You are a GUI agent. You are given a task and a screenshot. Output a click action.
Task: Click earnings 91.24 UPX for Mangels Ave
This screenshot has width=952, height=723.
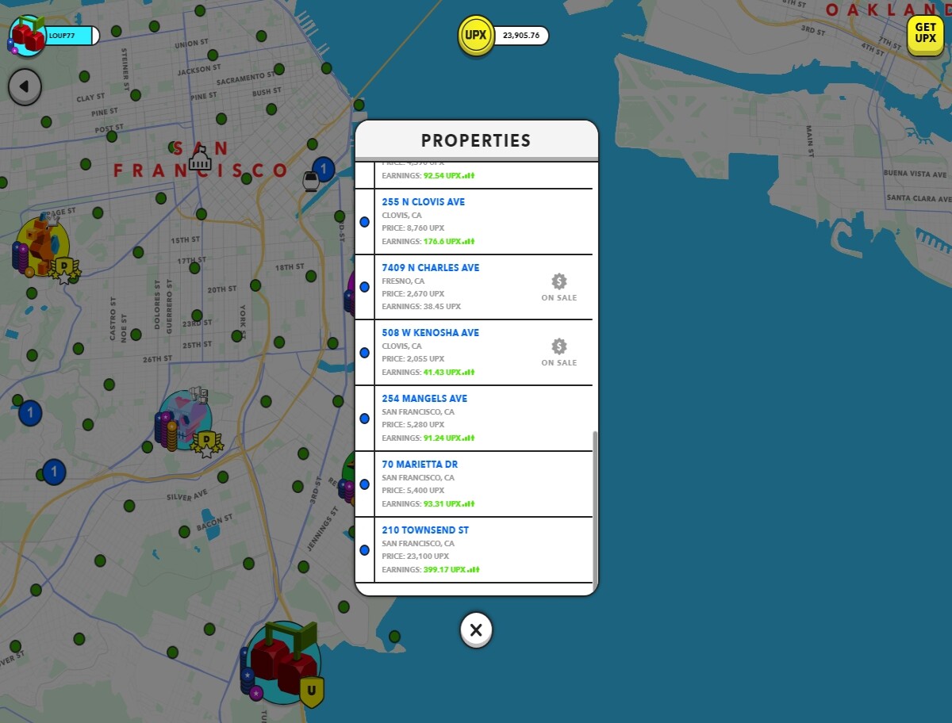coord(449,438)
